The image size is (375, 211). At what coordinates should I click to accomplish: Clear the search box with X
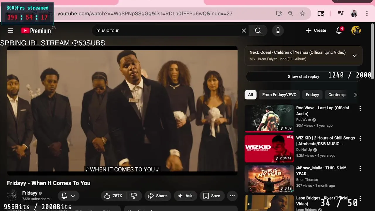pyautogui.click(x=244, y=30)
